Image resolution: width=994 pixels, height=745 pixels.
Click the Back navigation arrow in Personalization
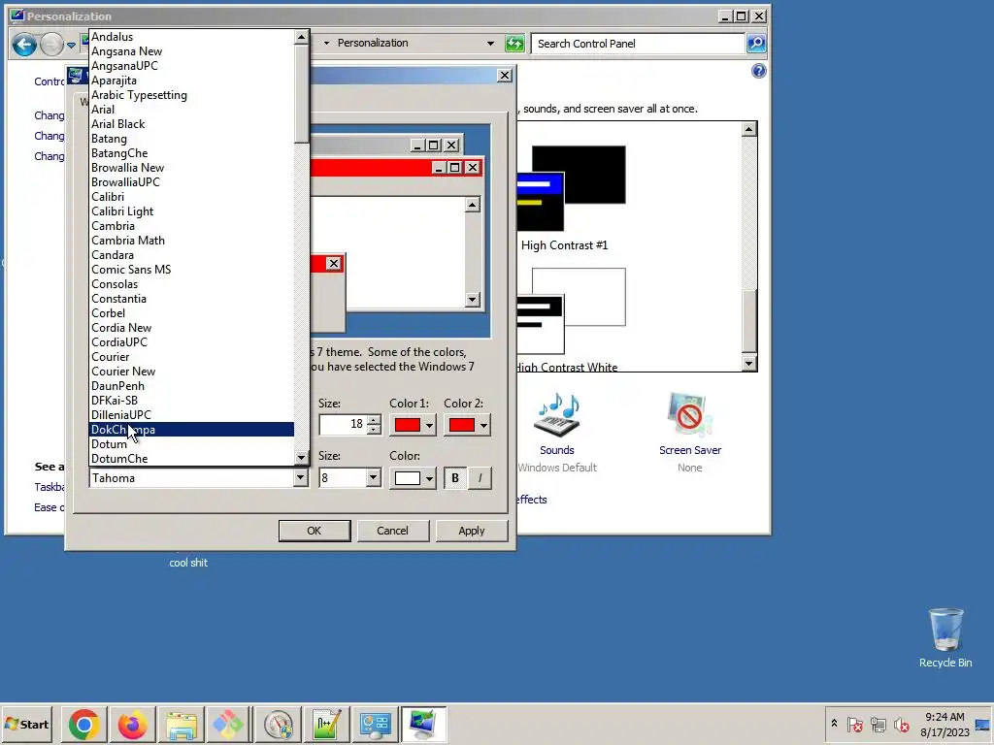24,45
